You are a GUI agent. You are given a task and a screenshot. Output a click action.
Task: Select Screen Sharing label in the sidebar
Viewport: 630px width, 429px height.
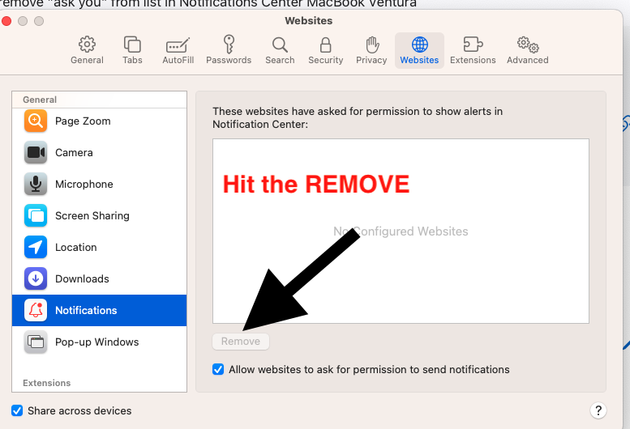click(92, 215)
